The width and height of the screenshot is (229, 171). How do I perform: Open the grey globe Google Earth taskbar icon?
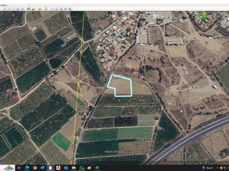coord(89,168)
